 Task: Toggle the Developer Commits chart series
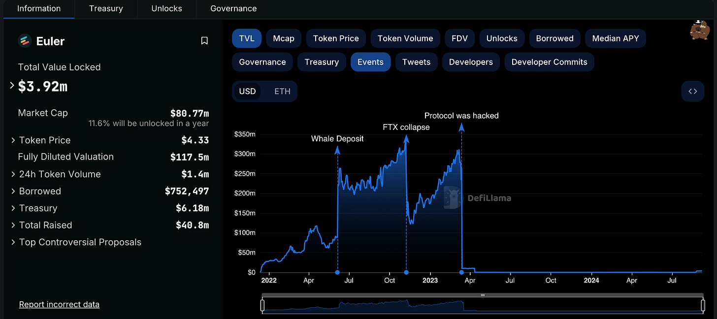tap(550, 62)
